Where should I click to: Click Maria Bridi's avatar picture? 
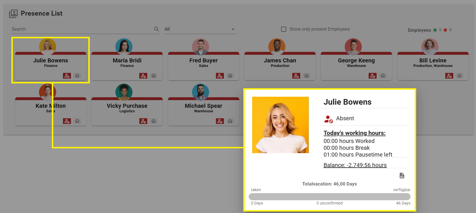124,46
